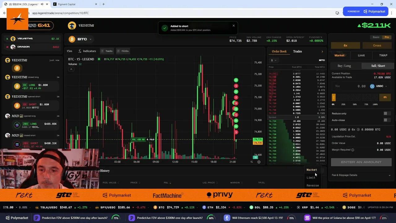Open order book grouping dropdown '1'
This screenshot has height=223, width=396.
click(273, 60)
